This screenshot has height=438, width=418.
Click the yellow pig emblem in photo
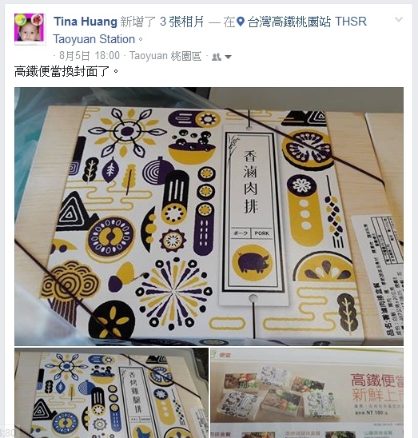[x=253, y=263]
